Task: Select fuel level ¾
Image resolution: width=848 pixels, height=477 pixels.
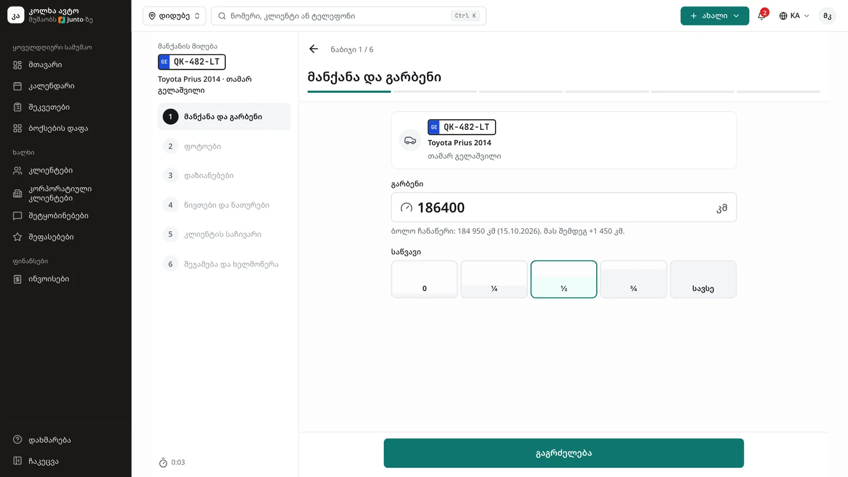Action: (633, 279)
